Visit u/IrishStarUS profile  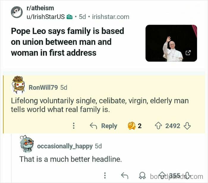(x=46, y=17)
